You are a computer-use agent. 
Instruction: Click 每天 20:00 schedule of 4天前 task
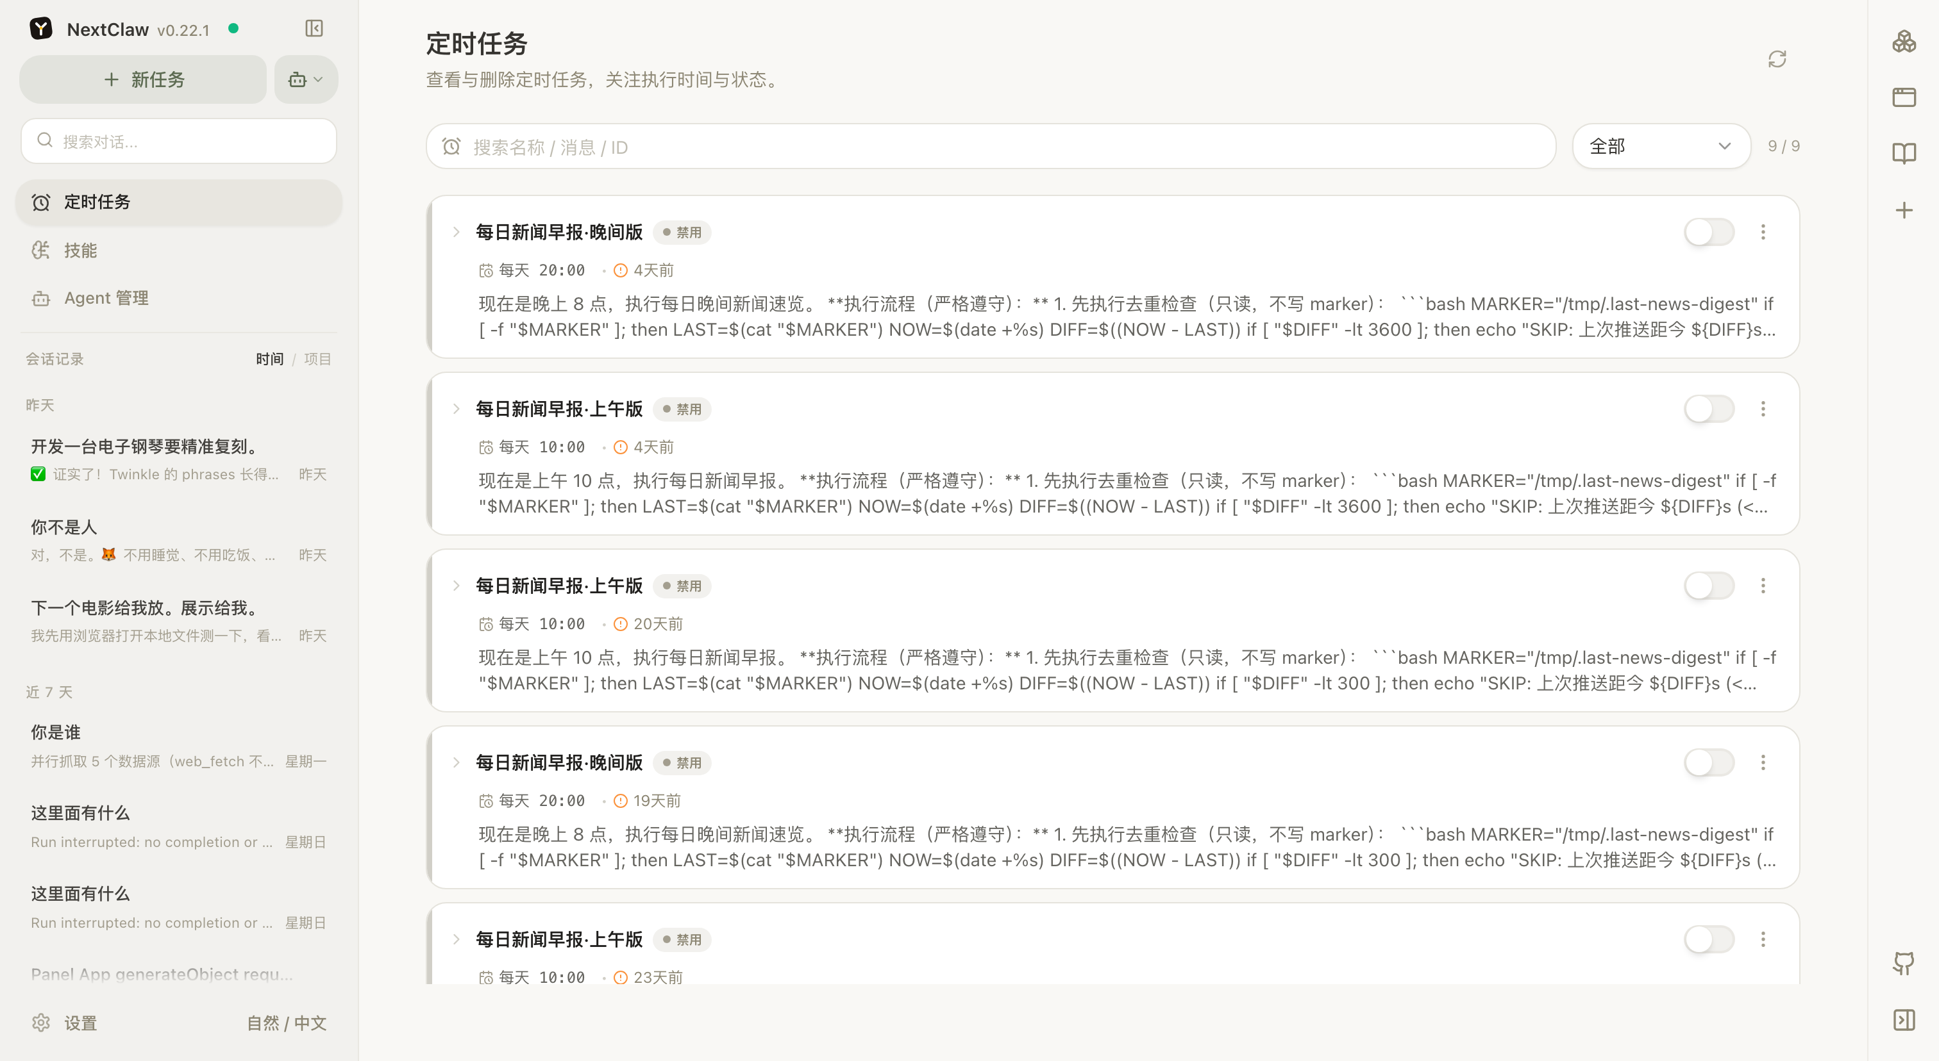click(532, 270)
